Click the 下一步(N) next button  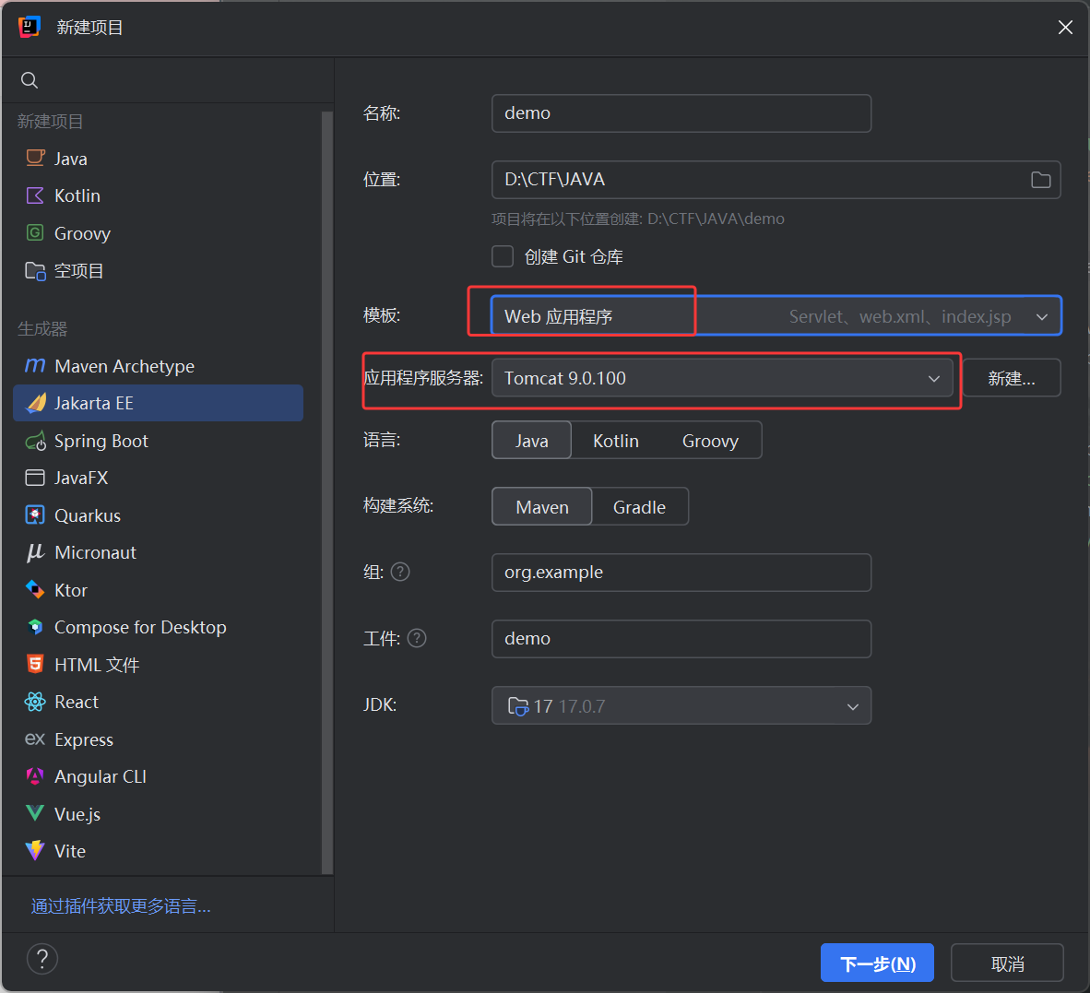tap(877, 963)
